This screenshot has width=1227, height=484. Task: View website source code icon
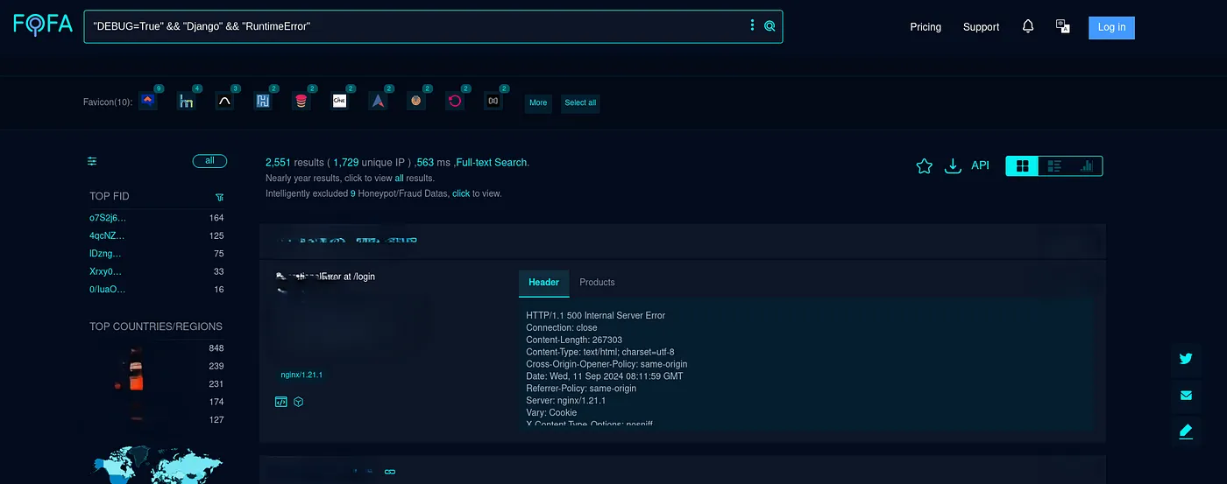(280, 402)
